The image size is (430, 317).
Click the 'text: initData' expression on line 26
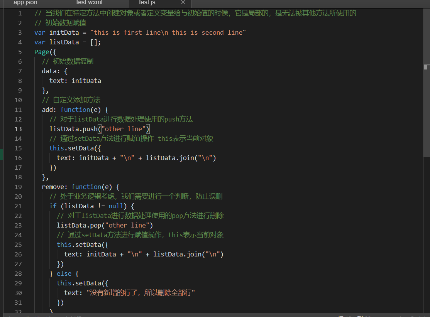144,254
